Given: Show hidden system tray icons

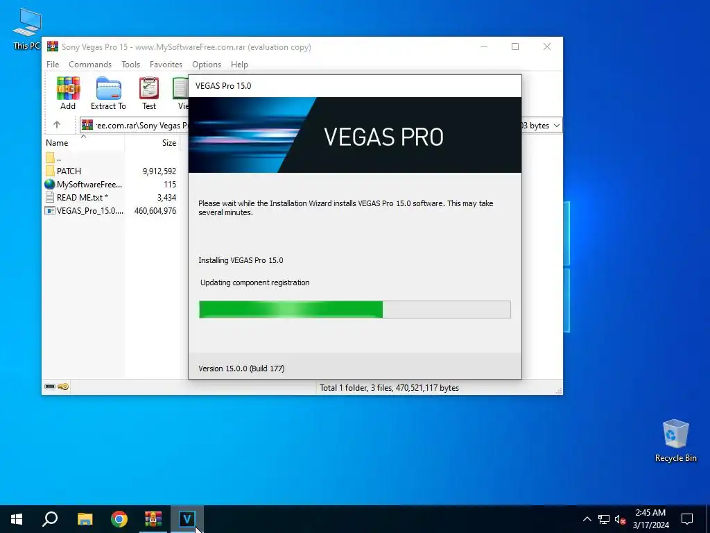Looking at the screenshot, I should click(x=587, y=519).
